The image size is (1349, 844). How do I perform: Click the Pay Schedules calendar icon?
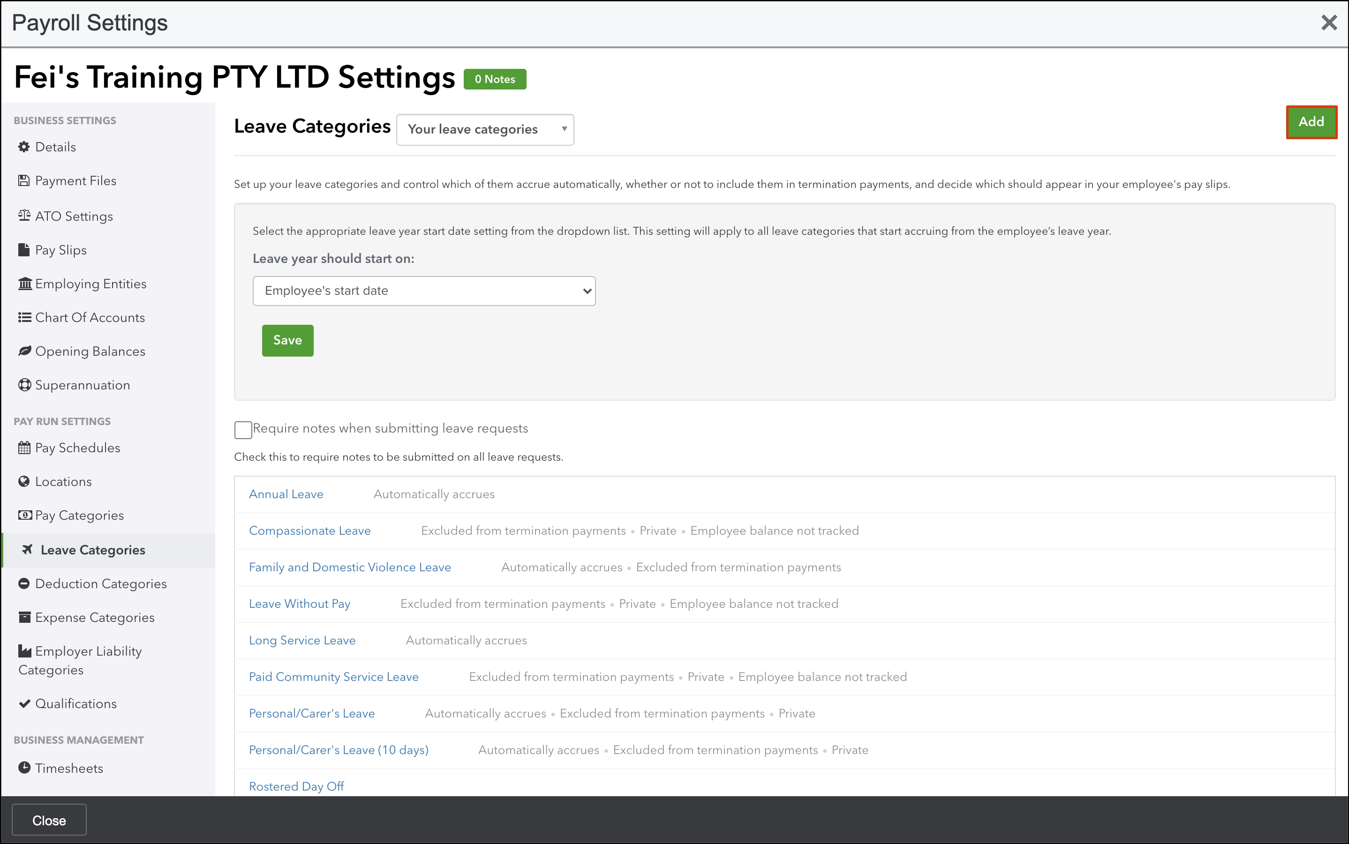pos(24,448)
